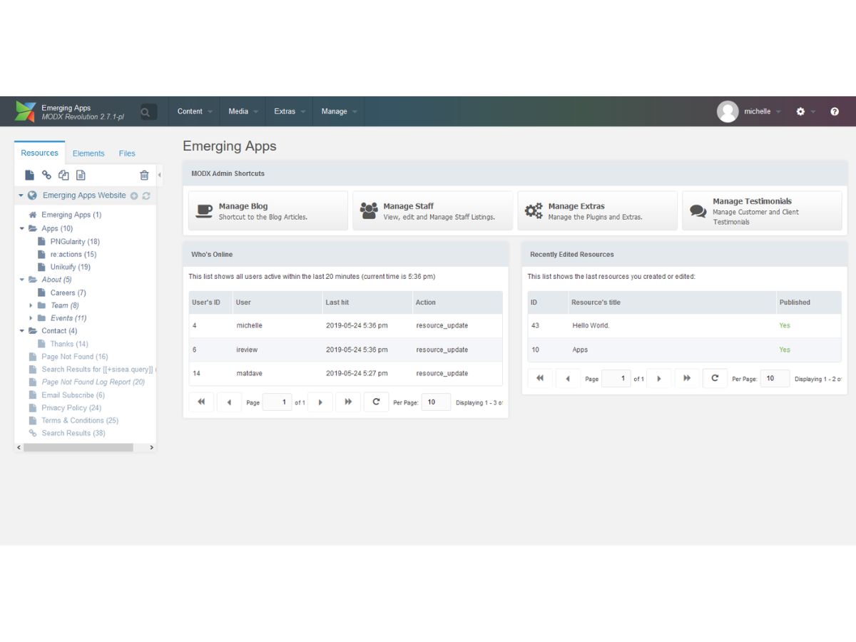Open the Content menu
The width and height of the screenshot is (856, 642).
click(195, 111)
